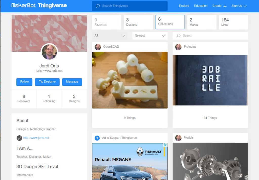Click the magnifier icon in collections search box
Viewport: 259px width, 180px height.
[179, 36]
